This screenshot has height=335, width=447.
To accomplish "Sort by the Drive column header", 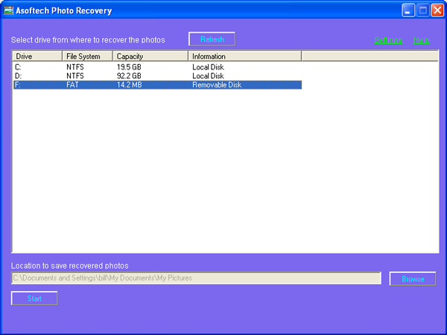I will (37, 56).
